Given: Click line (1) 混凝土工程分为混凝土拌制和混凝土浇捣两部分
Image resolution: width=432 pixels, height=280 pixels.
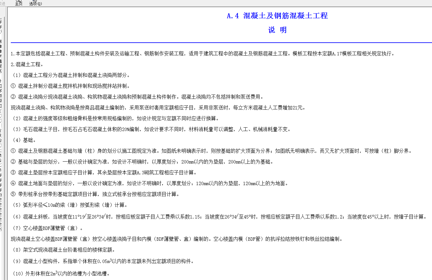Looking at the screenshot, I should (x=71, y=75).
